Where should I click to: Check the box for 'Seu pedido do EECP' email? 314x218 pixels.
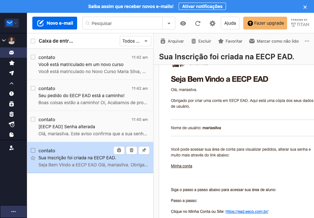coord(33,88)
